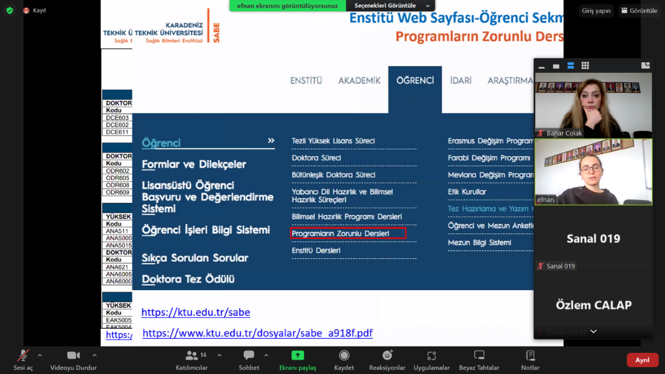
Task: Click the double-arrow next to Öğrenci heading
Action: 271,141
